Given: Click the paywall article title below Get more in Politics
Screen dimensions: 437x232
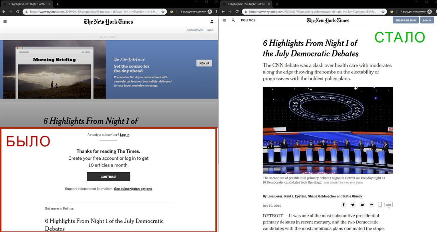Looking at the screenshot, I should [x=104, y=224].
